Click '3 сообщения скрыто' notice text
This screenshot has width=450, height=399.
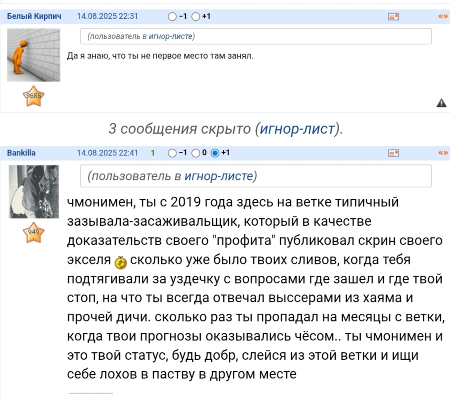pyautogui.click(x=180, y=129)
